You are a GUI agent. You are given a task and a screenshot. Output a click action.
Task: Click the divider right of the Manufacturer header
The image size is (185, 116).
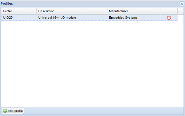160,11
